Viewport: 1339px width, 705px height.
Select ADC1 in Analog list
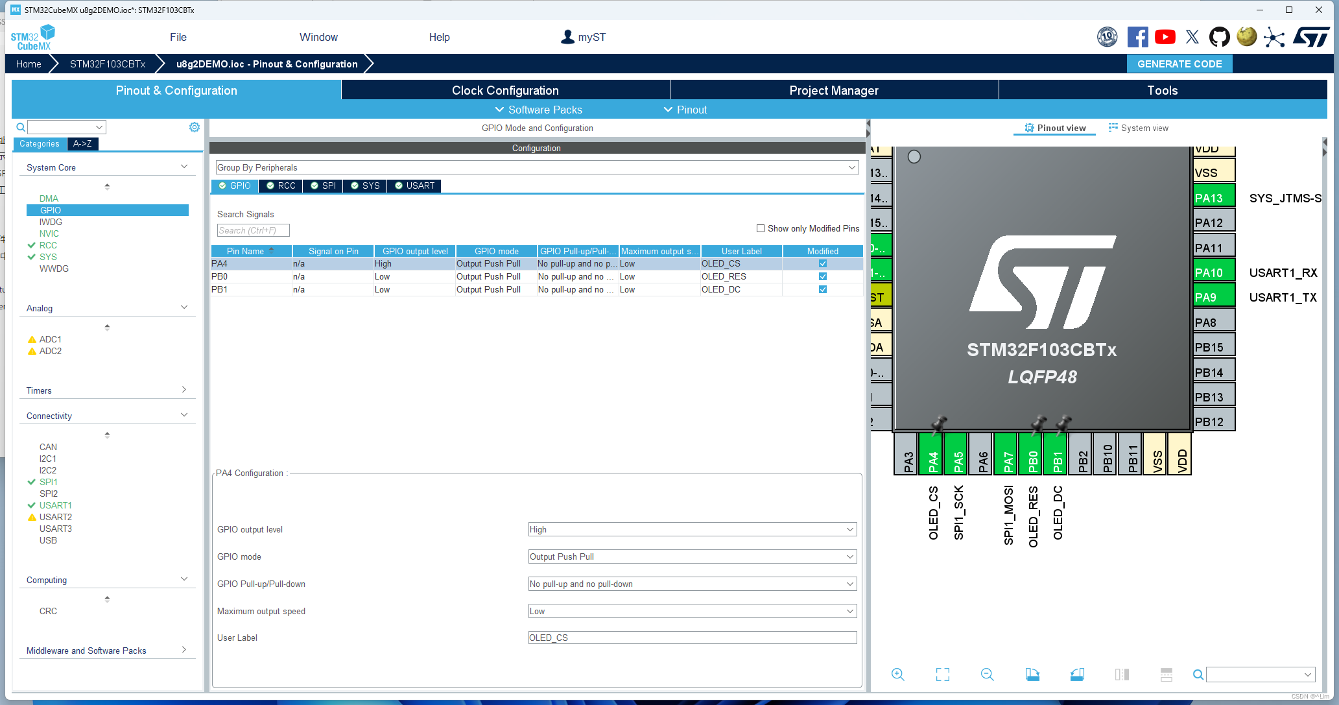(51, 339)
